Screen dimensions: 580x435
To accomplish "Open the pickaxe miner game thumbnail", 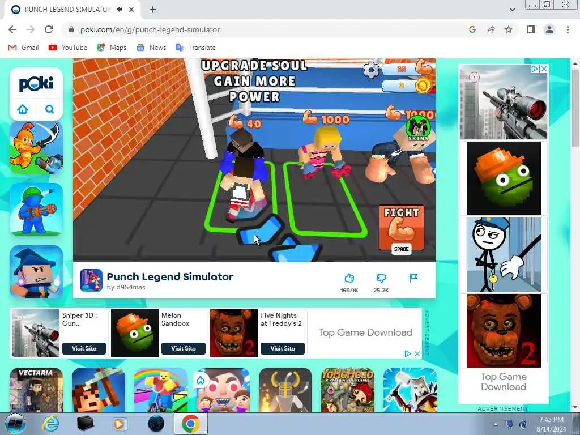I will pos(99,390).
